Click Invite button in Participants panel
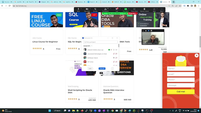The width and height of the screenshot is (201, 113). pos(90,69)
